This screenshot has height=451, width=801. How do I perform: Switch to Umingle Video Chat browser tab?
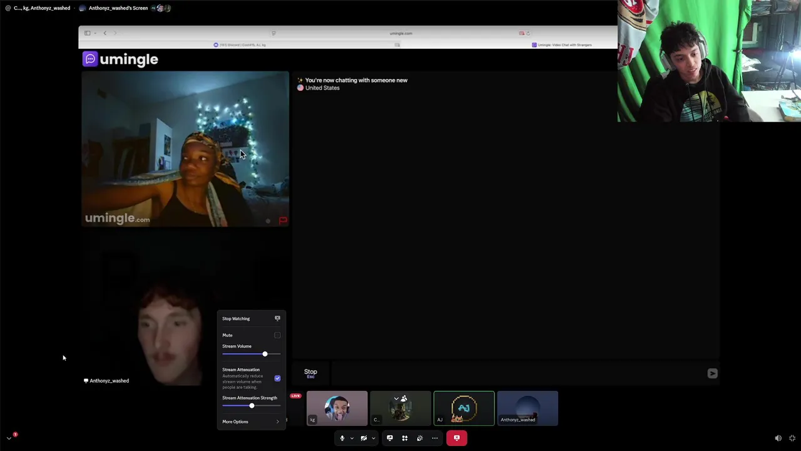click(561, 45)
